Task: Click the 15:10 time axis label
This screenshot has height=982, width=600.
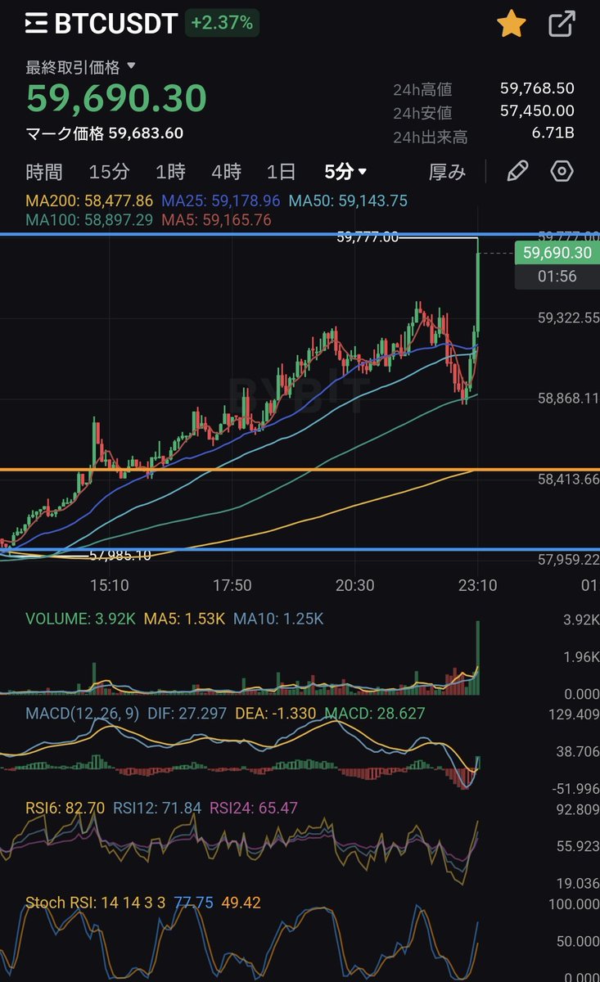Action: [x=110, y=586]
